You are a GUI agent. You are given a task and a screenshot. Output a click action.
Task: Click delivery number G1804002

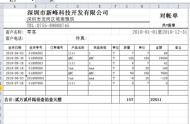point(36,53)
